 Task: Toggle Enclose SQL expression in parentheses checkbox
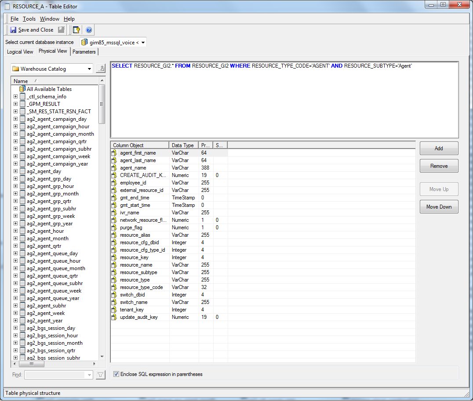tap(116, 374)
